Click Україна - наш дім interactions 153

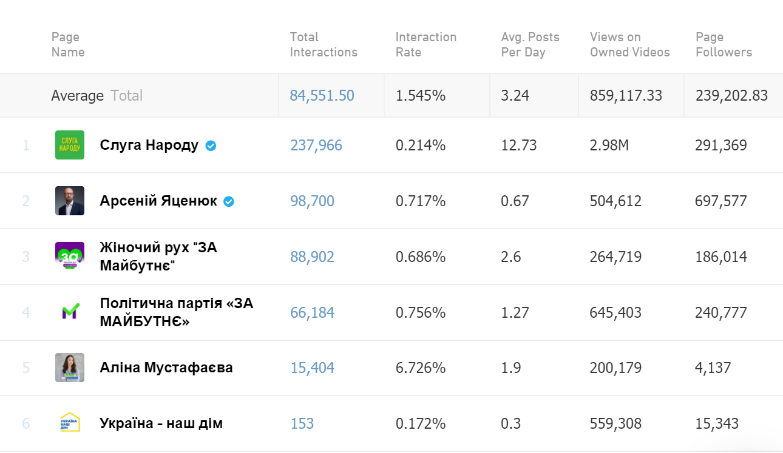pos(302,423)
